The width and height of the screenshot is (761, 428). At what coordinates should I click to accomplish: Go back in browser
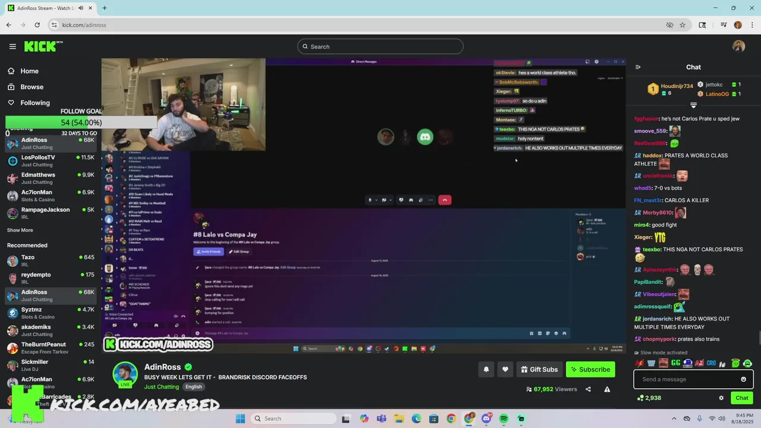(x=8, y=25)
